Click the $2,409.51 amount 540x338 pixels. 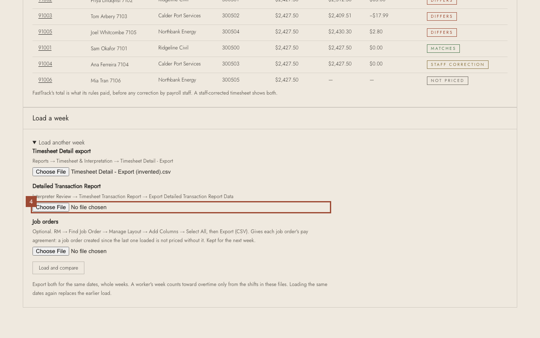point(340,16)
